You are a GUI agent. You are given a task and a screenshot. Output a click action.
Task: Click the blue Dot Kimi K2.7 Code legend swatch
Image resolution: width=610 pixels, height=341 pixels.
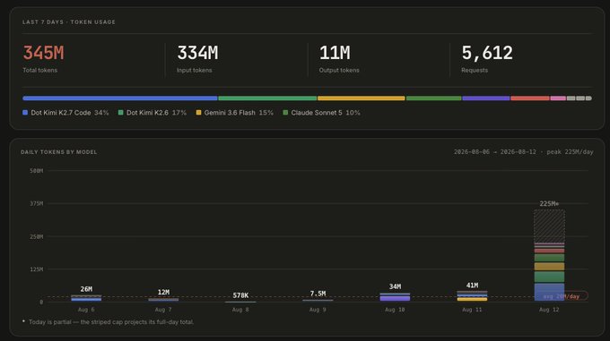coord(25,113)
